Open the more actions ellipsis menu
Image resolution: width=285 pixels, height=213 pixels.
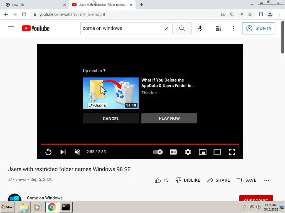[267, 180]
